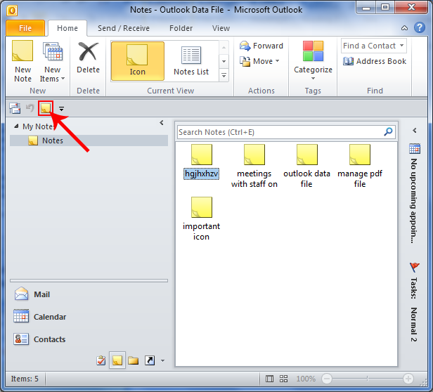Open the Move dropdown
433x392 pixels.
point(259,61)
